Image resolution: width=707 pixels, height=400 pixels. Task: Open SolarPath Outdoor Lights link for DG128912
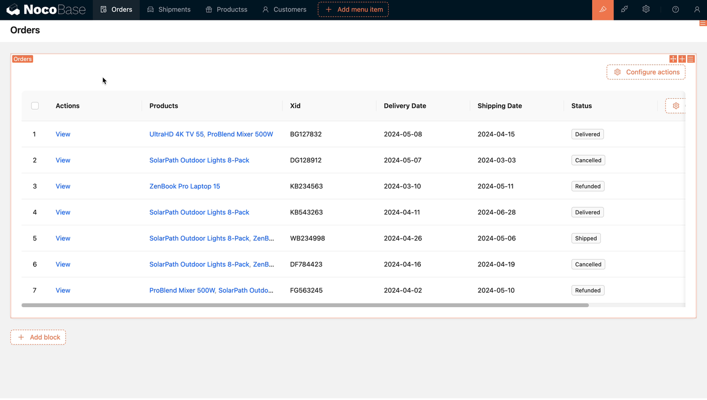pos(199,160)
